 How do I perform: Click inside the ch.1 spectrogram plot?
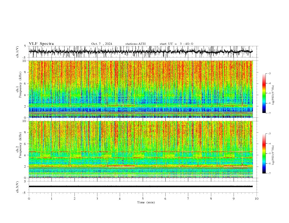140,89
